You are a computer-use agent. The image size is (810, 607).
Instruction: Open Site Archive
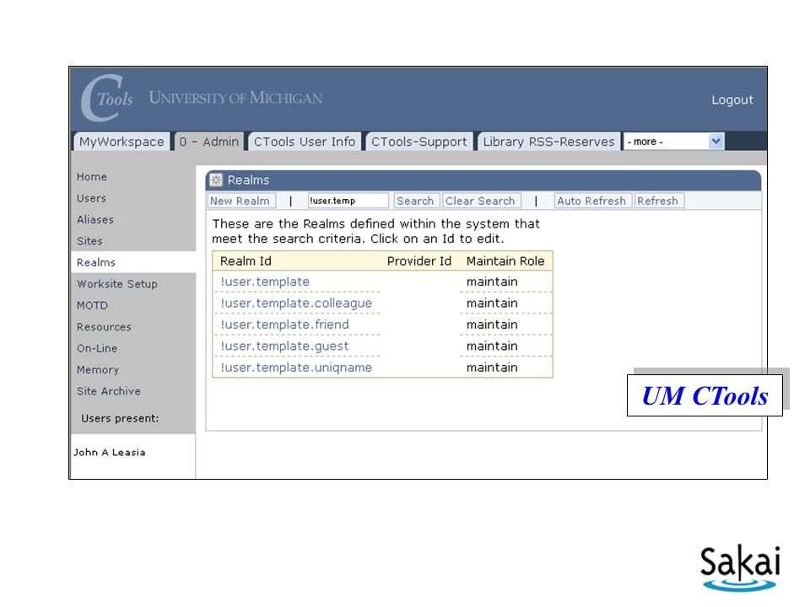109,391
